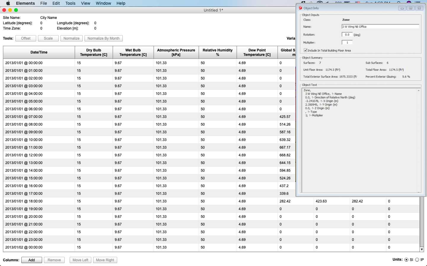
Task: Select the SI units radio button
Action: (x=406, y=260)
